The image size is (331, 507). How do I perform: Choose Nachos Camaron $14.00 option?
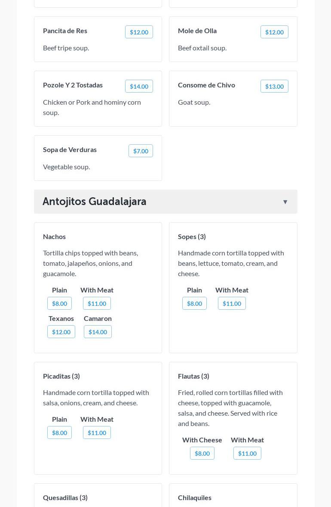click(x=98, y=332)
